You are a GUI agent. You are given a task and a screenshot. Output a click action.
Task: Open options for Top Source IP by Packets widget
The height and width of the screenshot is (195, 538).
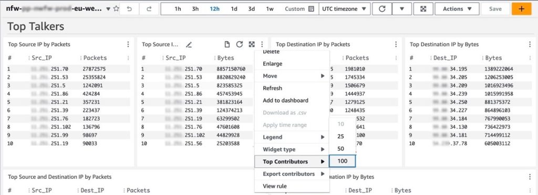coord(128,45)
